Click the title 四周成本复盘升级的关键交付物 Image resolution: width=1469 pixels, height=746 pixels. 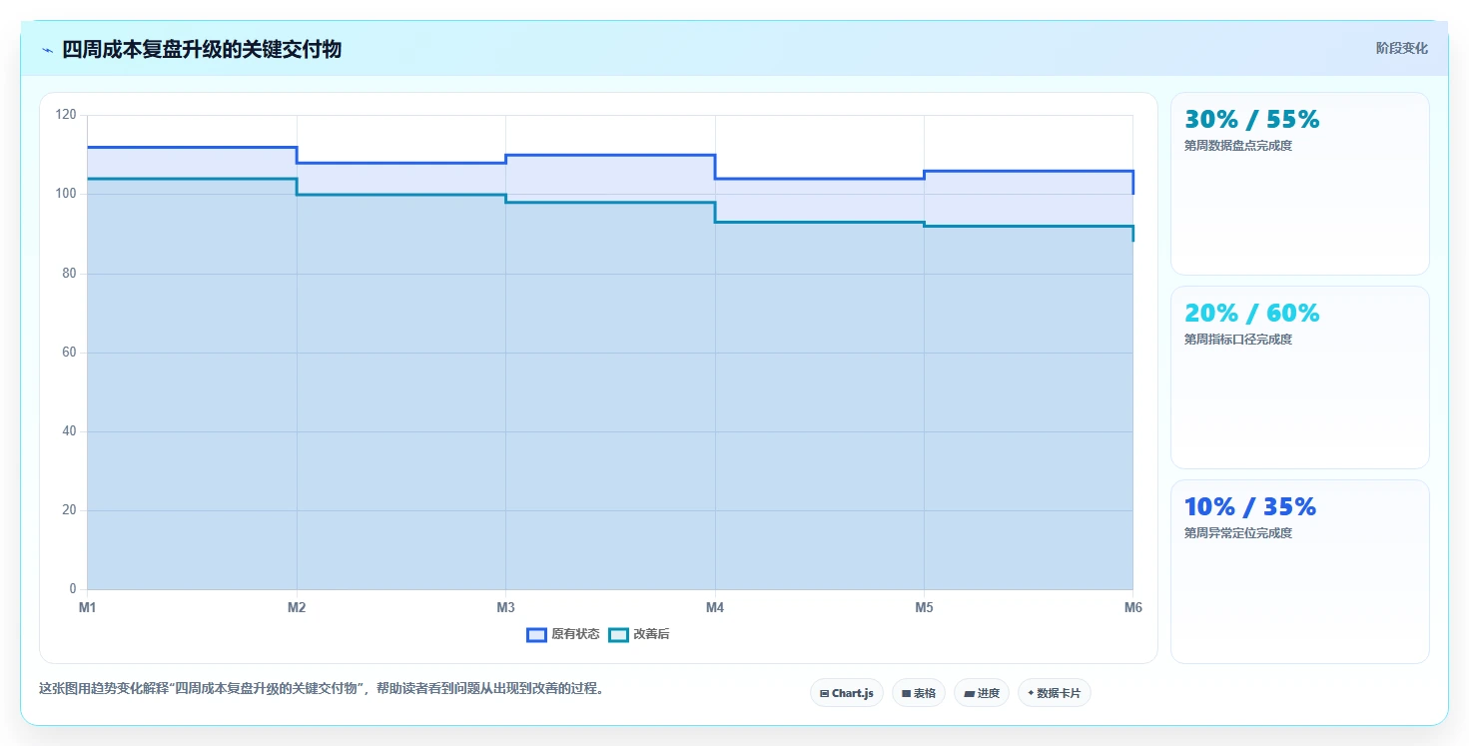point(202,49)
